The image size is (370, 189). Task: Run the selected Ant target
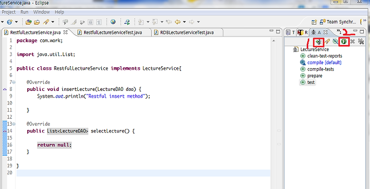click(344, 42)
